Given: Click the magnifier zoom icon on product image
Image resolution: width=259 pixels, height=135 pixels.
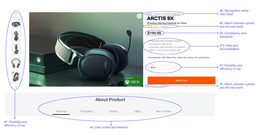Looking at the screenshot, I should click(x=139, y=16).
